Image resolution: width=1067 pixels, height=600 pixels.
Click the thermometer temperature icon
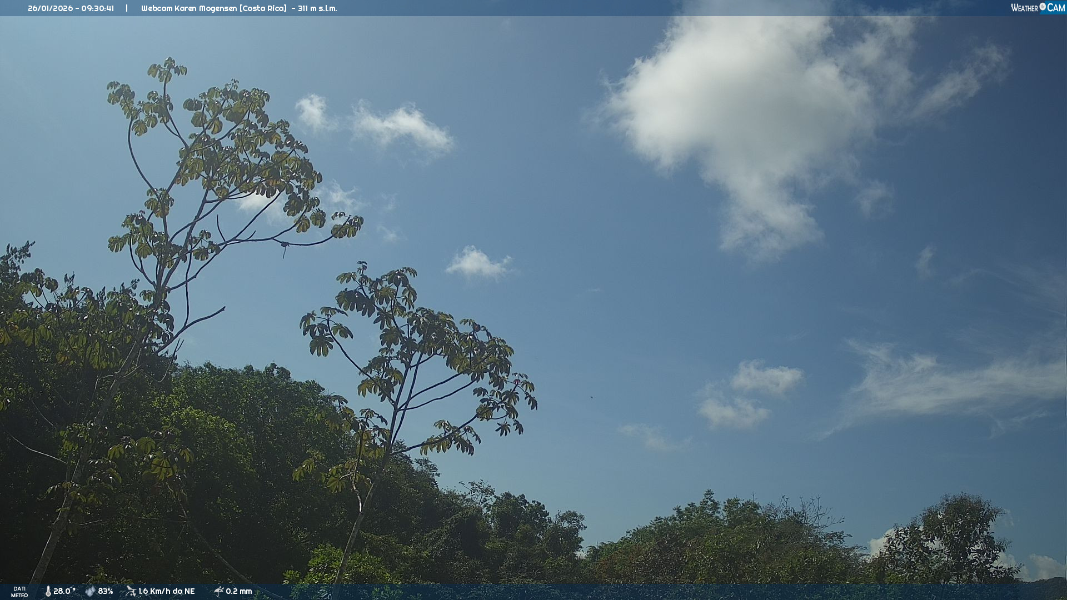[x=48, y=591]
